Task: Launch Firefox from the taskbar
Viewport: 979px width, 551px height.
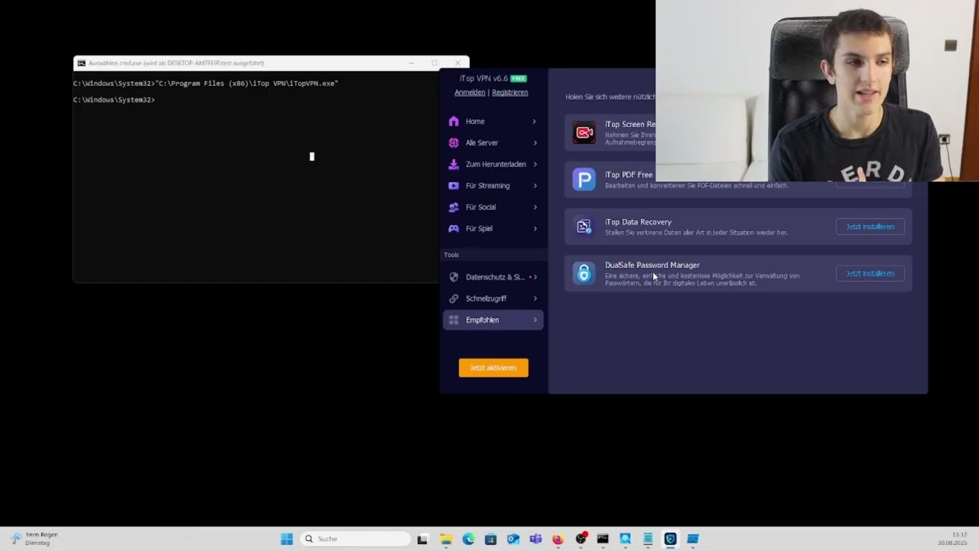Action: click(558, 539)
